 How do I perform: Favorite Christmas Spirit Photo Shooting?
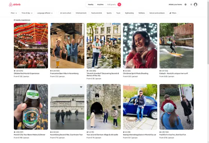[154, 26]
